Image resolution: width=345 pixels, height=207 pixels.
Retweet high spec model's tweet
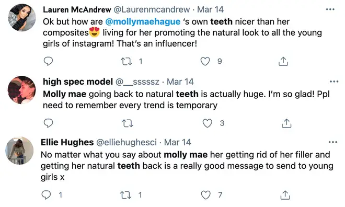pos(128,123)
